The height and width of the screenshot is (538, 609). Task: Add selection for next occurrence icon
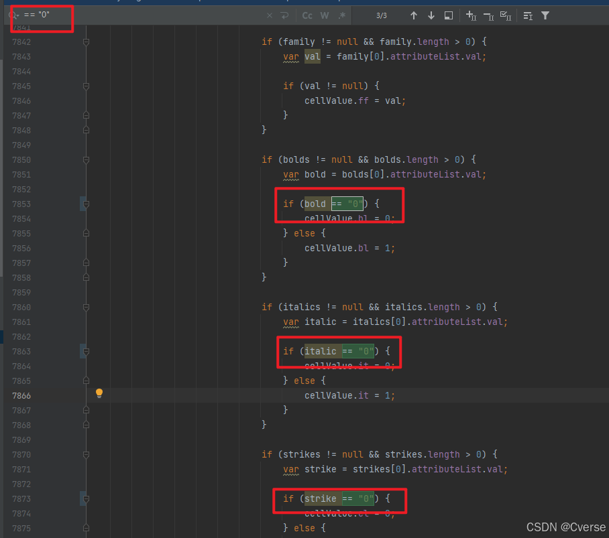(471, 15)
